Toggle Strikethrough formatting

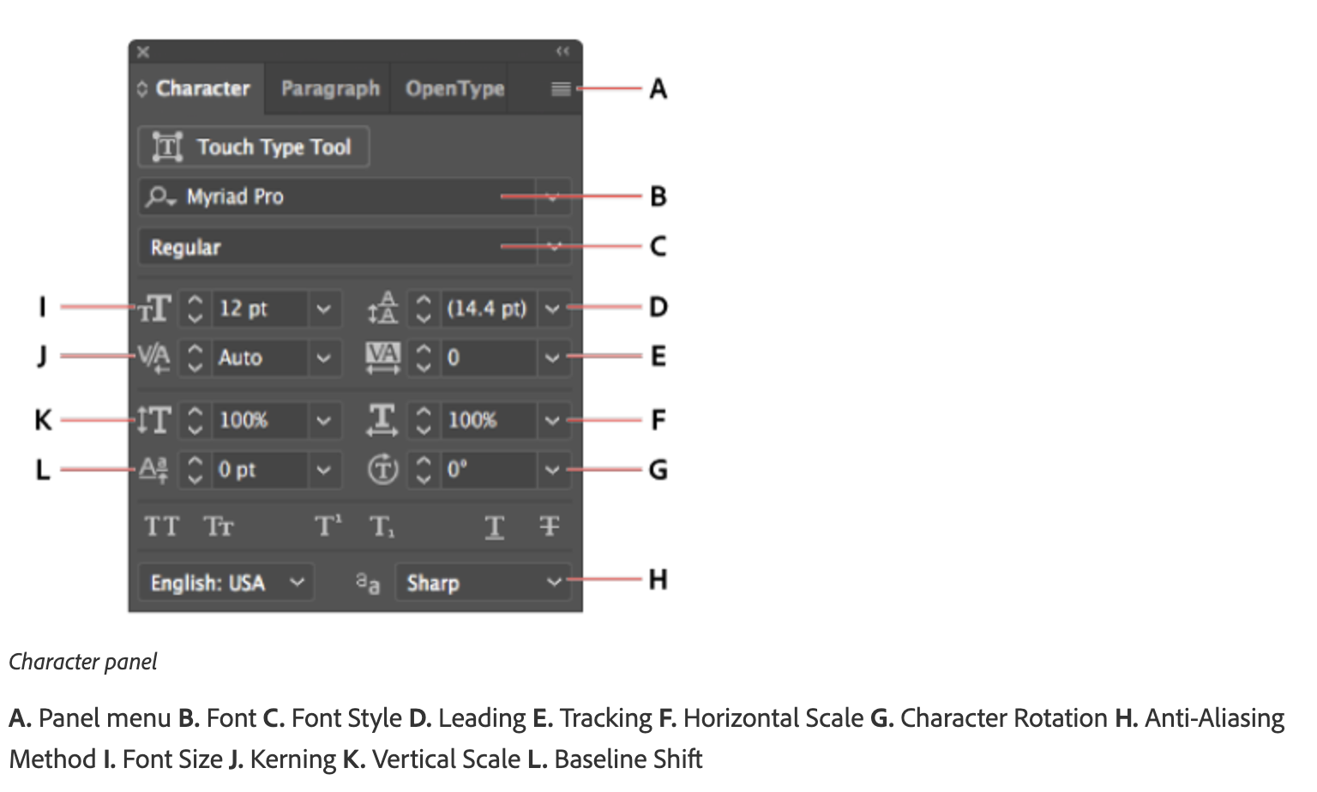(x=550, y=527)
